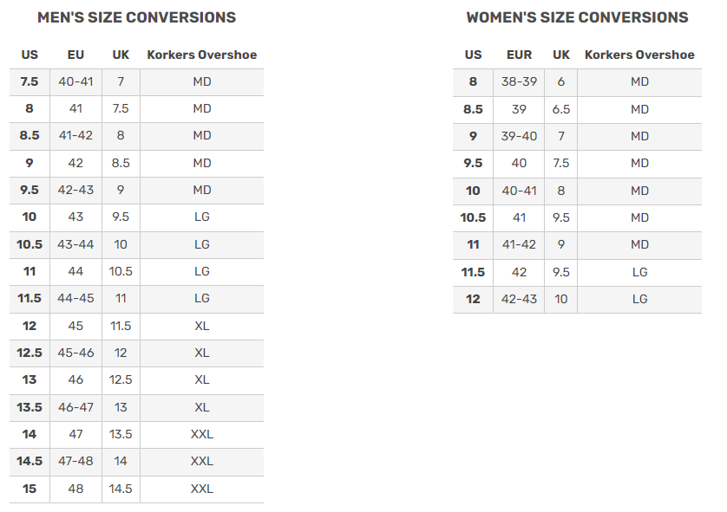Select men's EU 47-48 cell

(x=75, y=462)
